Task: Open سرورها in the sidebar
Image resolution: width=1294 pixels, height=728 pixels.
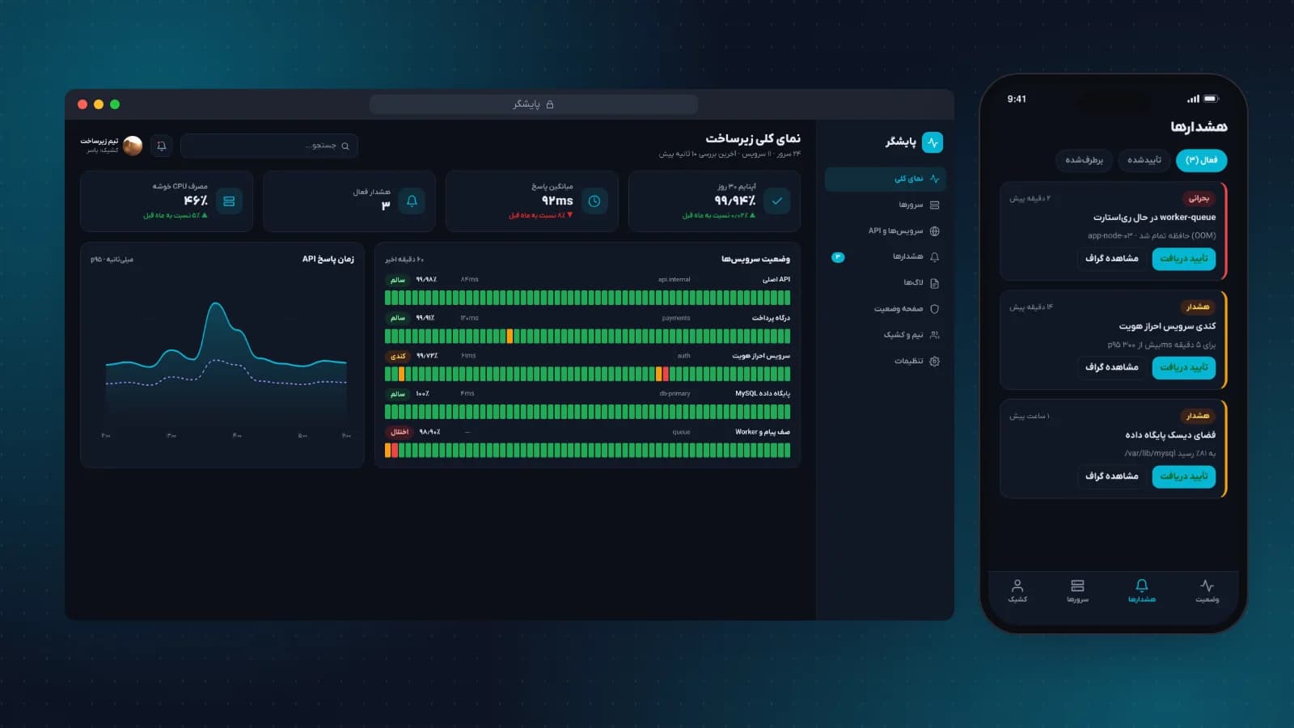Action: tap(885, 205)
